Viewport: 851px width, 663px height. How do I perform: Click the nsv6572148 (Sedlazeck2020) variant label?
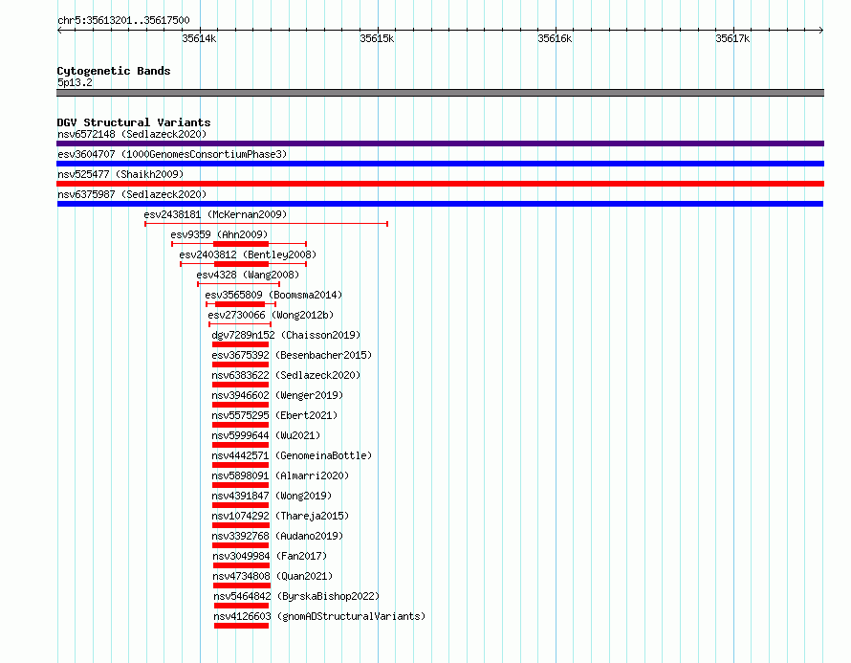point(132,134)
